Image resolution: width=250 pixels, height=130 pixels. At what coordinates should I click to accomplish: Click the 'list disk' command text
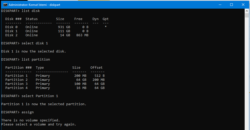click(x=31, y=11)
